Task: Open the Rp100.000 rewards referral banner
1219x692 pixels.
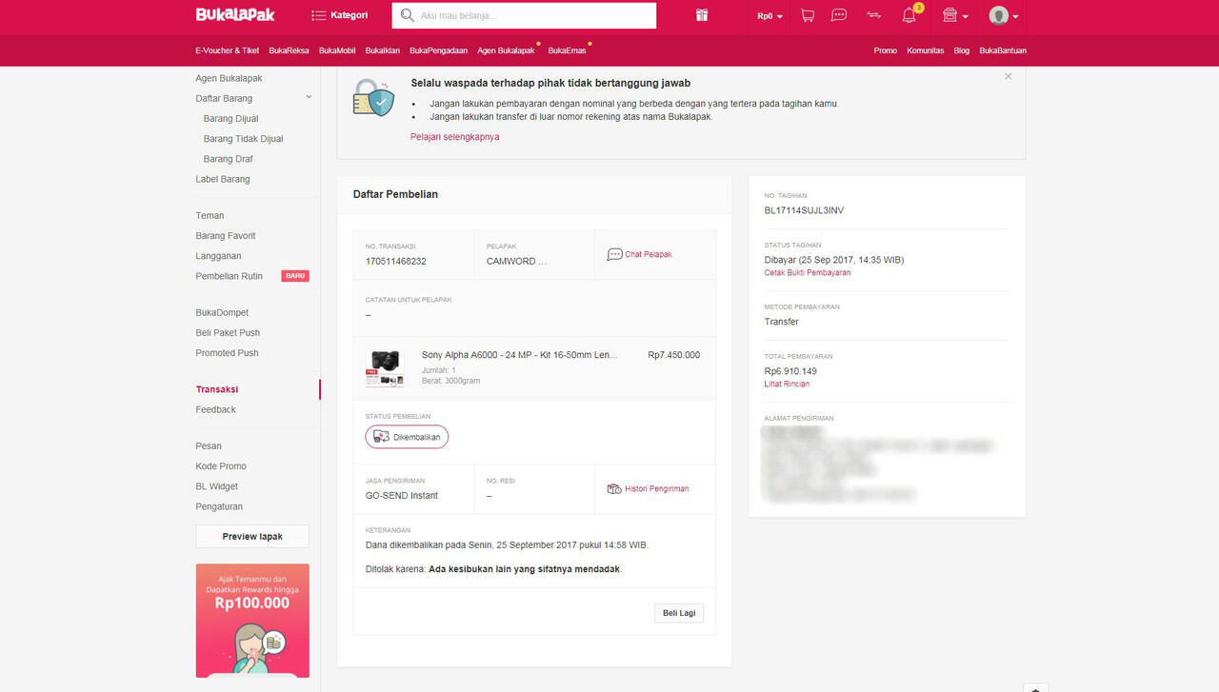Action: tap(252, 621)
